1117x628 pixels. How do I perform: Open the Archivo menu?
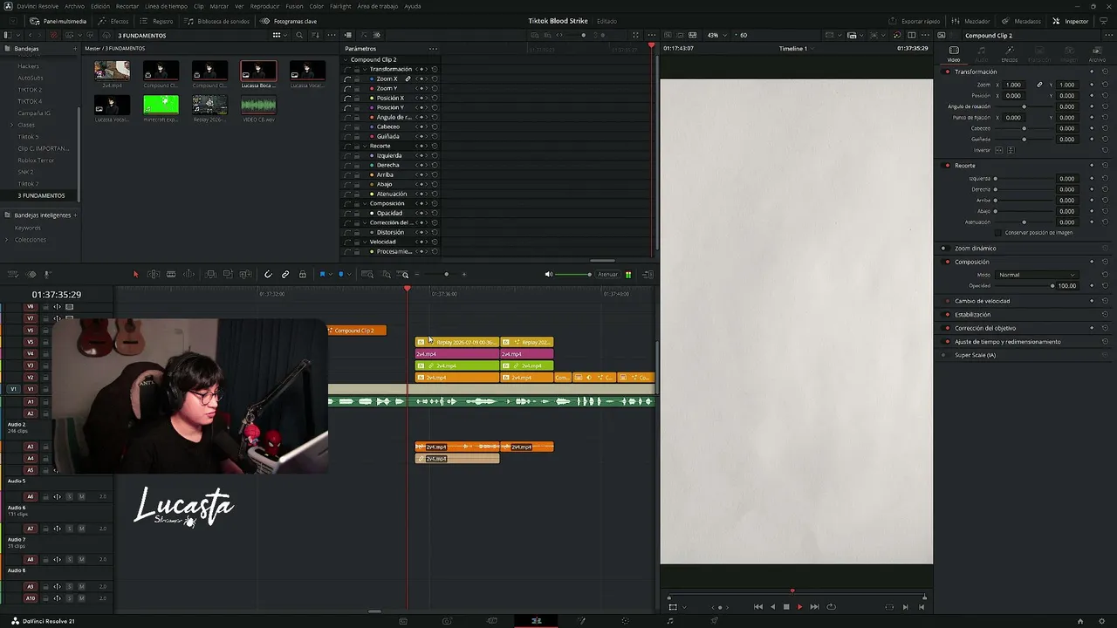point(75,6)
